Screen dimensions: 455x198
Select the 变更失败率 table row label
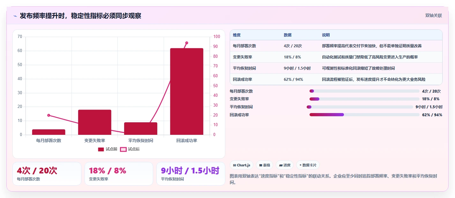242,57
